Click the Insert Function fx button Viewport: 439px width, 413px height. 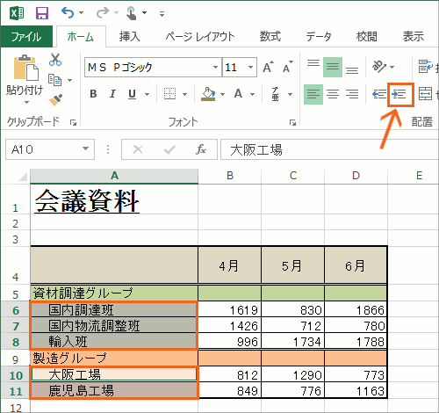coord(201,149)
